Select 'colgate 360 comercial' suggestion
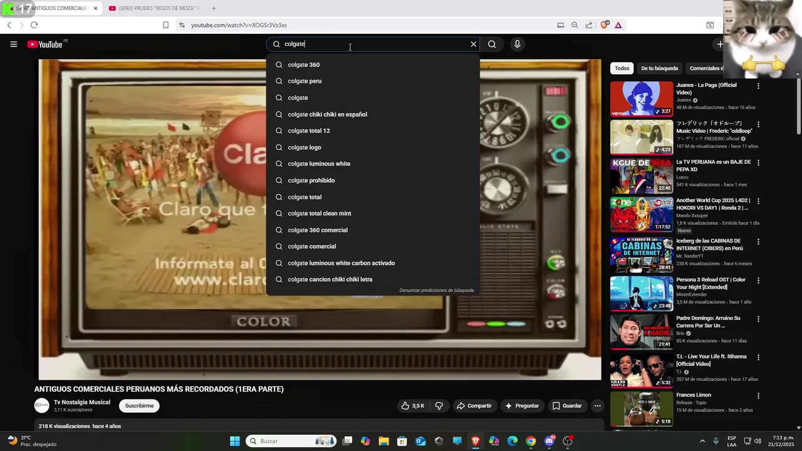This screenshot has width=802, height=451. (x=373, y=230)
